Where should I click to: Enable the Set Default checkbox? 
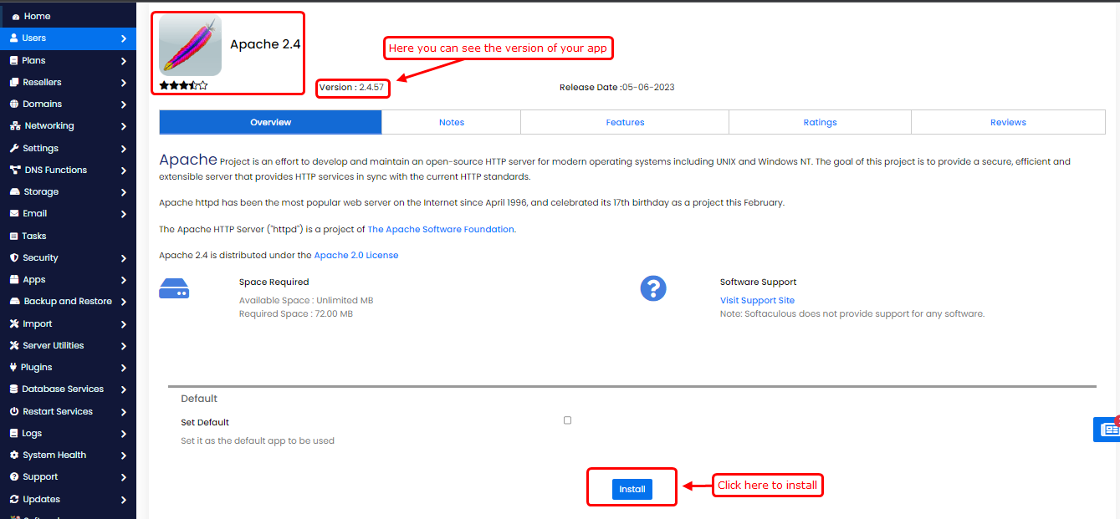tap(567, 420)
